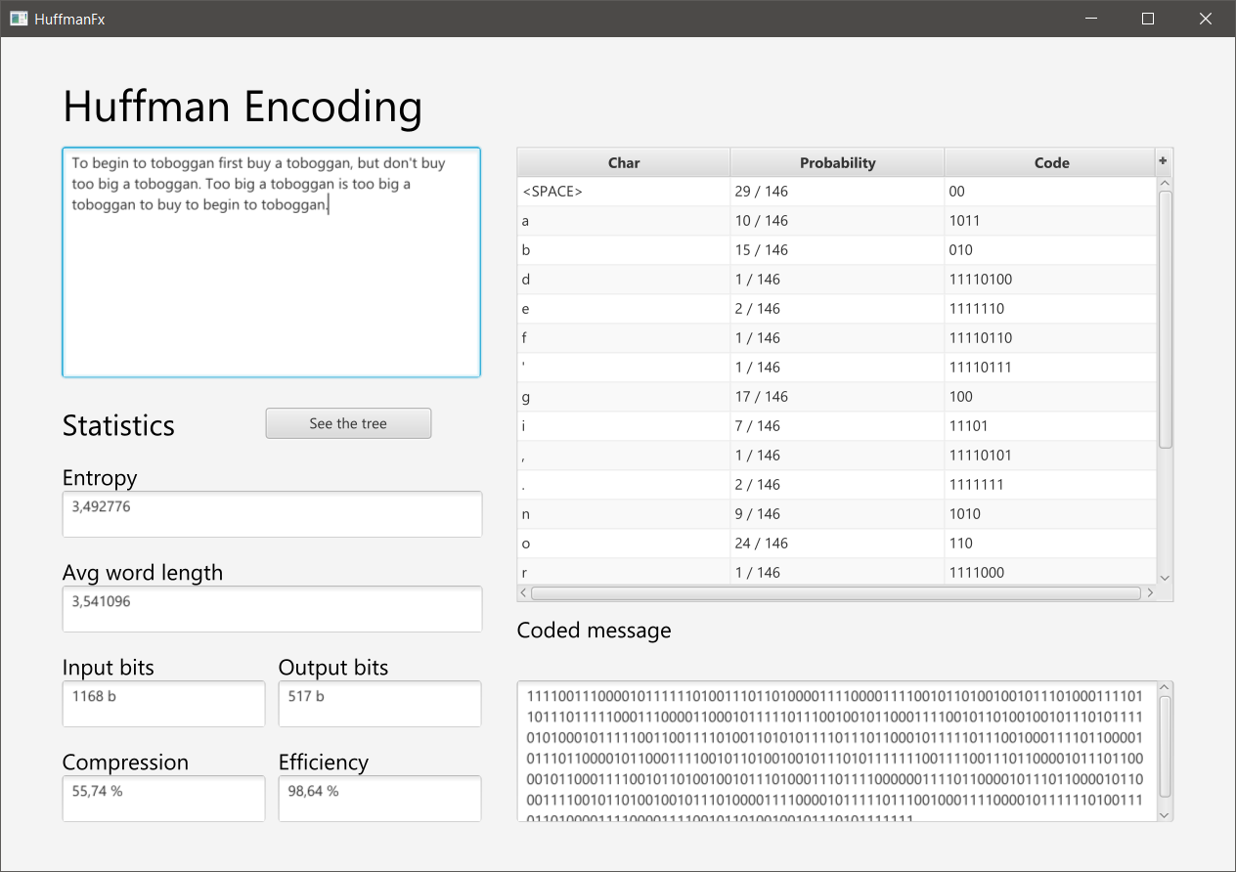1236x872 pixels.
Task: Select the Char cell 'f'
Action: (624, 338)
